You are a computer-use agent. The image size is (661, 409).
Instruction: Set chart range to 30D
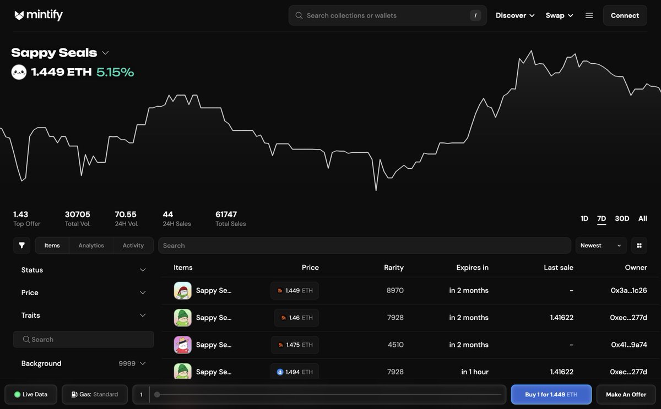[x=622, y=219]
